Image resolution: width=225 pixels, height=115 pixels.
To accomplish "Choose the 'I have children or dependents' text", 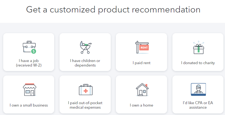I will click(x=85, y=63).
